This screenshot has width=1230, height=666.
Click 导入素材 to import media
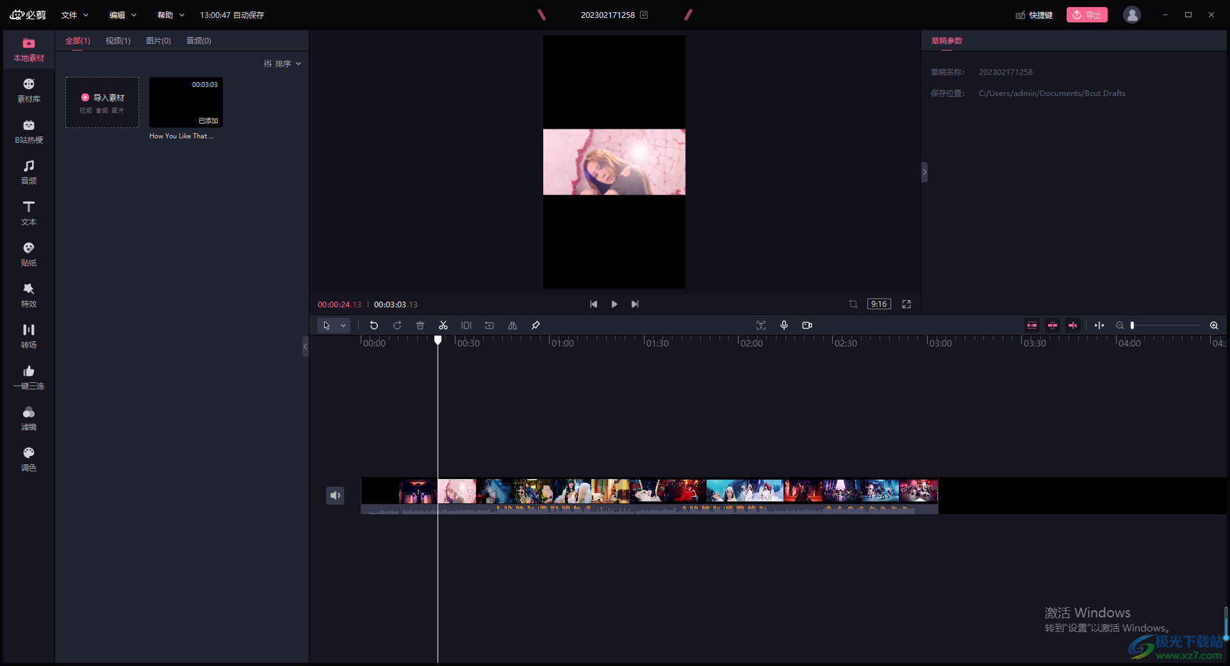point(102,102)
